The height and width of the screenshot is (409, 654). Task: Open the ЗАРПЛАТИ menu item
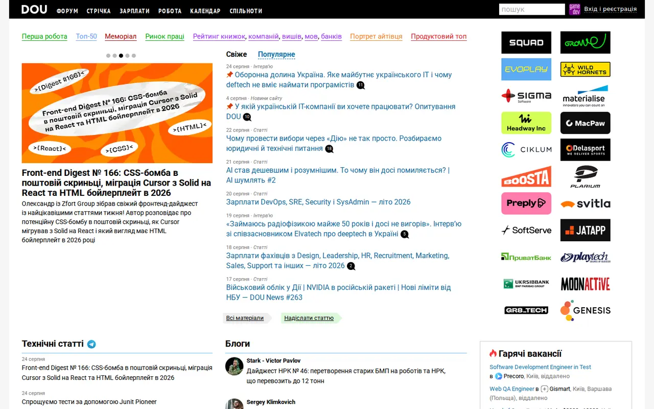[135, 11]
